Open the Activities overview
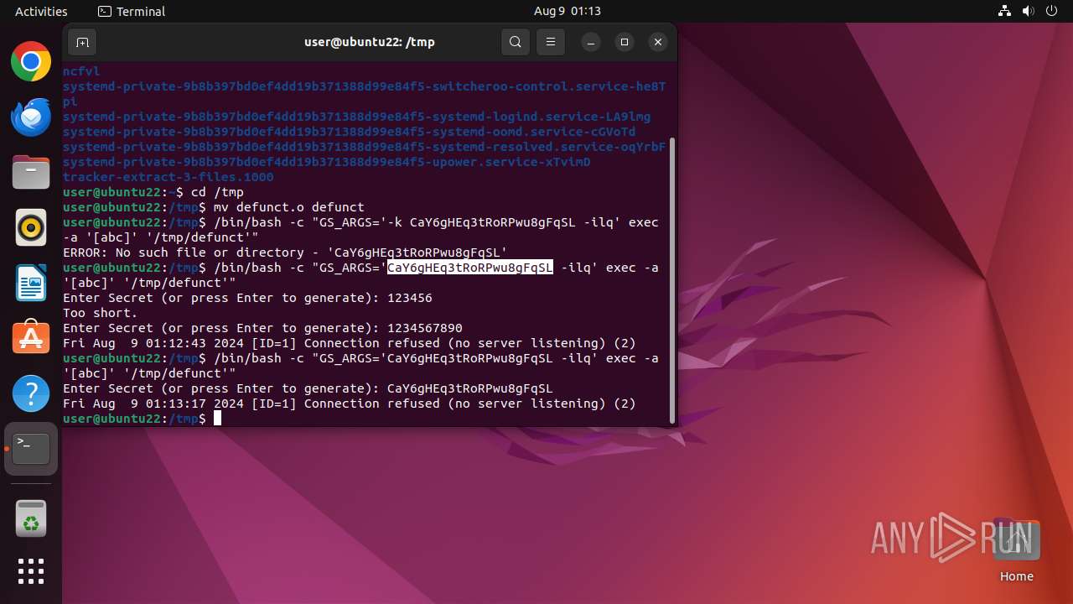Screen dimensions: 1073x604 [x=41, y=11]
